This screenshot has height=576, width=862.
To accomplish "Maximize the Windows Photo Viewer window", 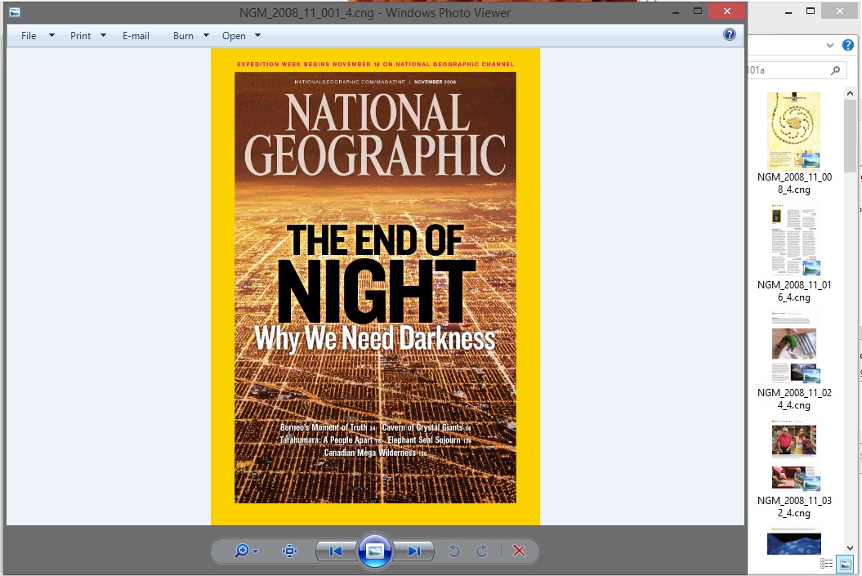I will pos(698,11).
